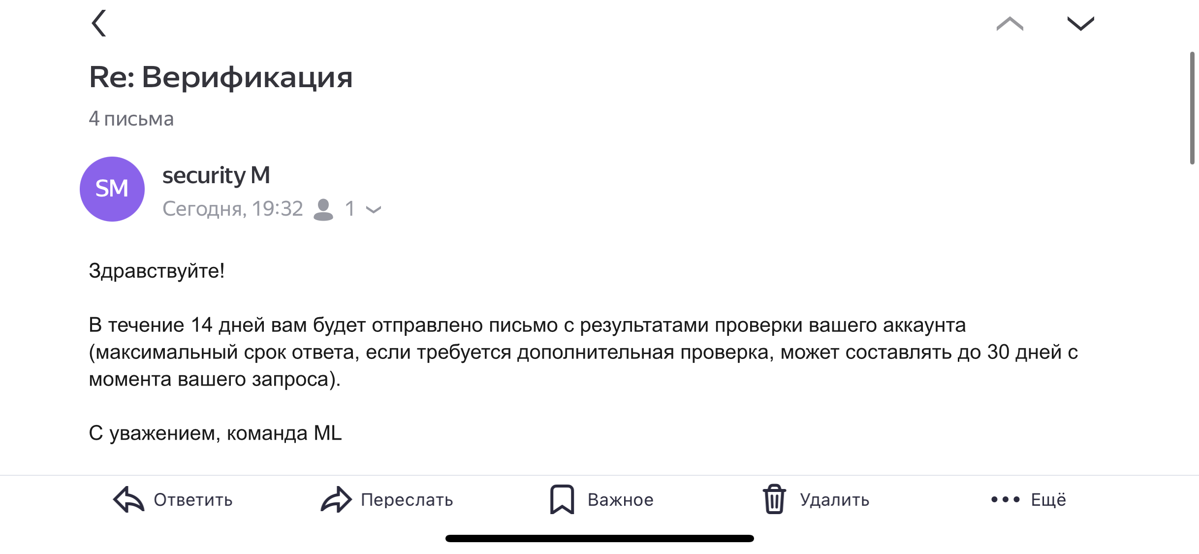Tap the back arrow to leave the email

tap(99, 23)
